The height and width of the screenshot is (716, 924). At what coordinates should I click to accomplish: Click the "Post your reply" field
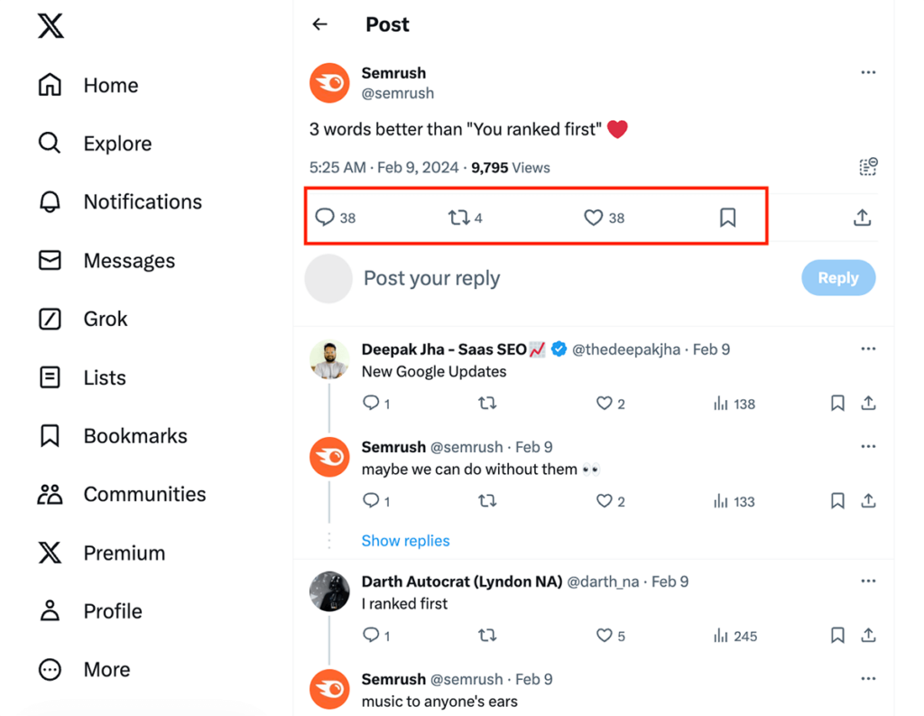click(541, 278)
